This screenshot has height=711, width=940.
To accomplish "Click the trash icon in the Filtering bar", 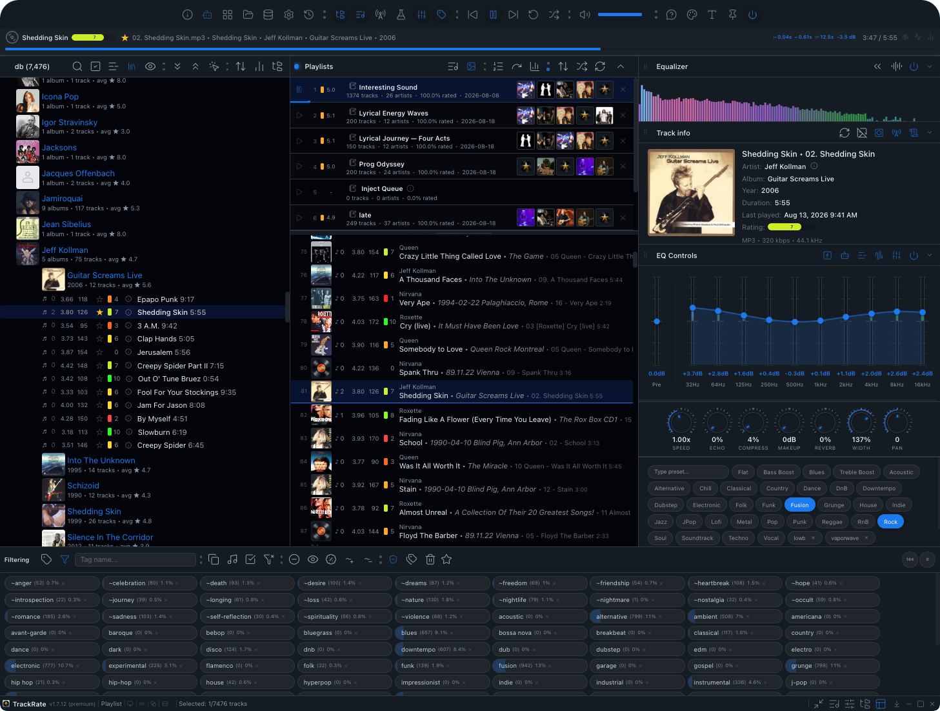I will tap(430, 559).
